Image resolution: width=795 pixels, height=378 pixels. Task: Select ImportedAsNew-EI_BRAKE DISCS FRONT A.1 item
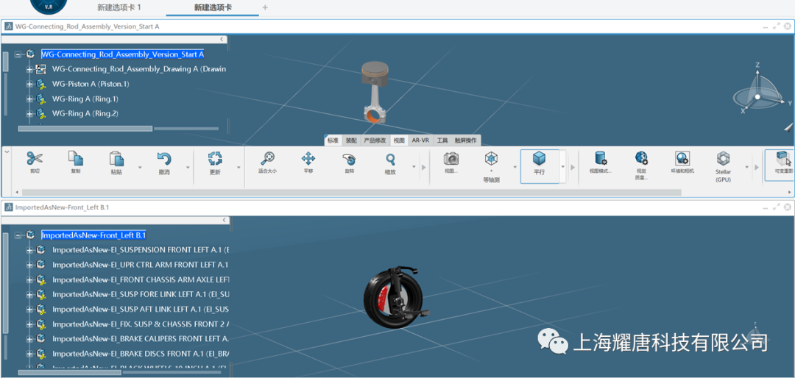[141, 353]
